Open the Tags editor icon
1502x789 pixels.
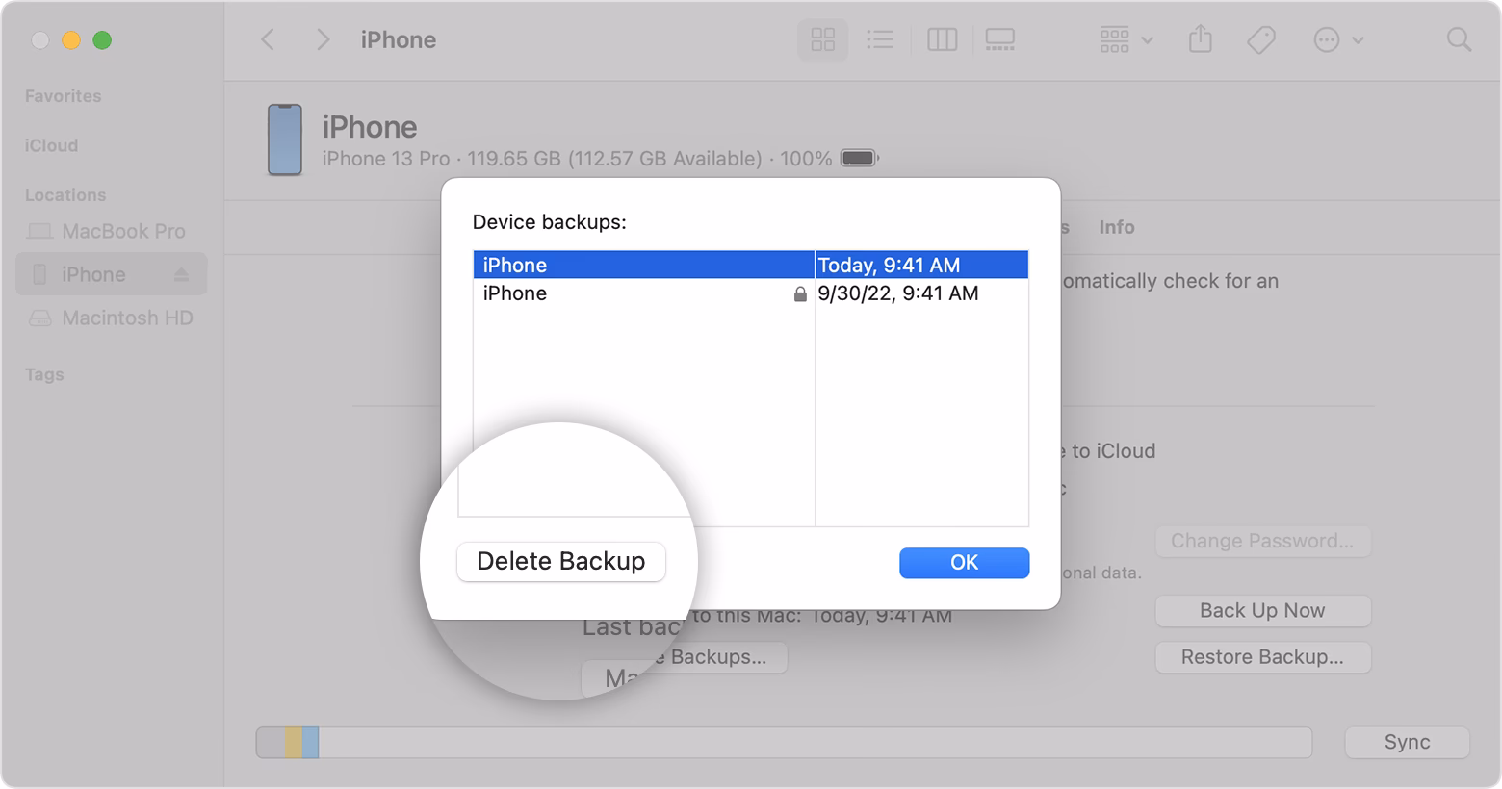coord(1261,39)
